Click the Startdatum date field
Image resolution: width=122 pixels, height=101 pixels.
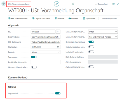coord(46,47)
